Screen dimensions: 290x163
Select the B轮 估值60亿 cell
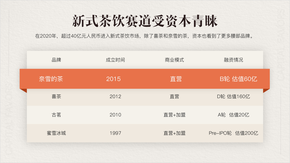238,79
